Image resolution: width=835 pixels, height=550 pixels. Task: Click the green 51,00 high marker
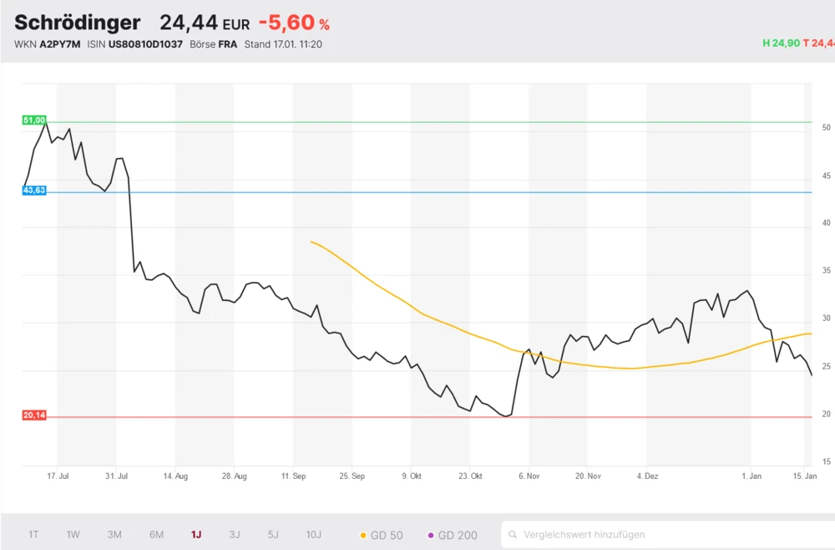click(34, 120)
